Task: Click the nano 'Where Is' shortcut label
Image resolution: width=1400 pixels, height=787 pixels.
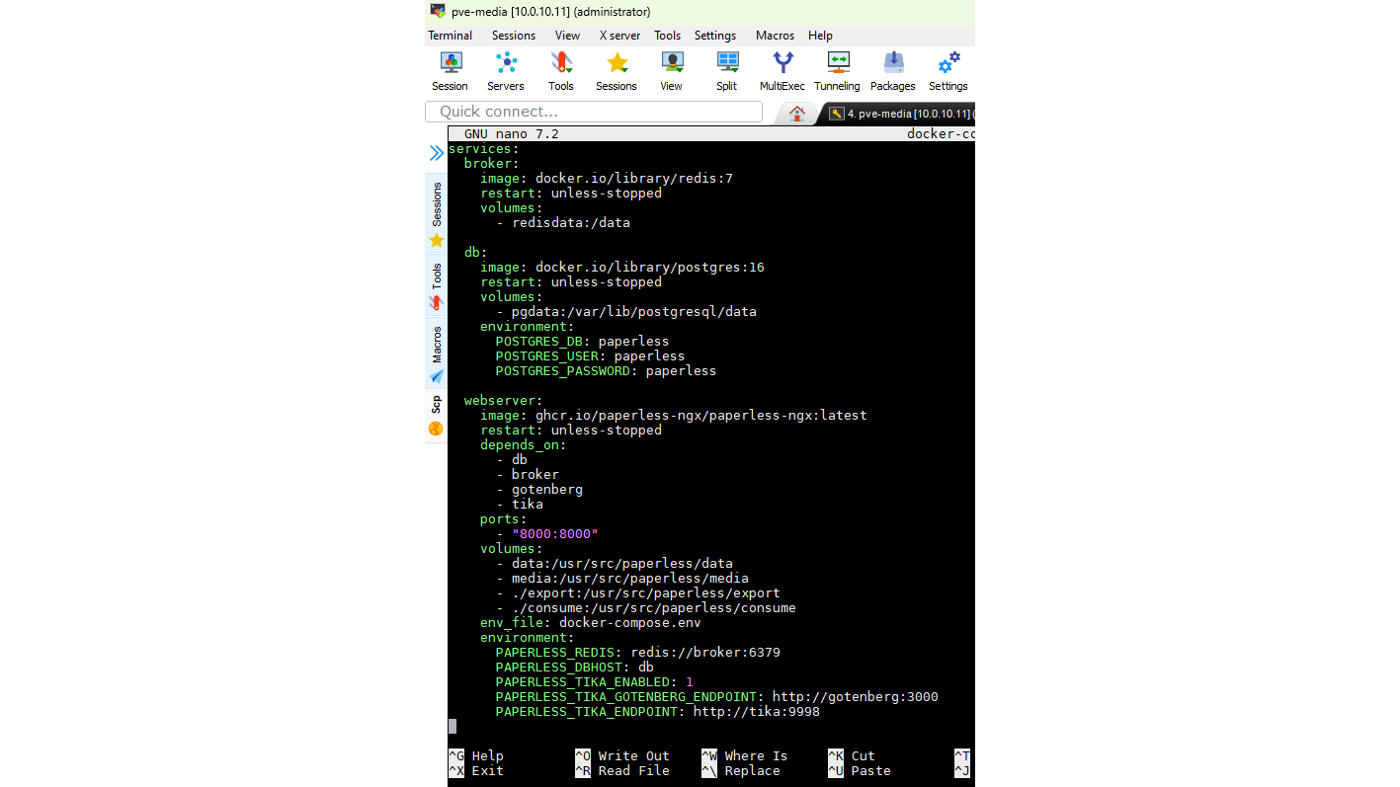Action: pyautogui.click(x=757, y=756)
